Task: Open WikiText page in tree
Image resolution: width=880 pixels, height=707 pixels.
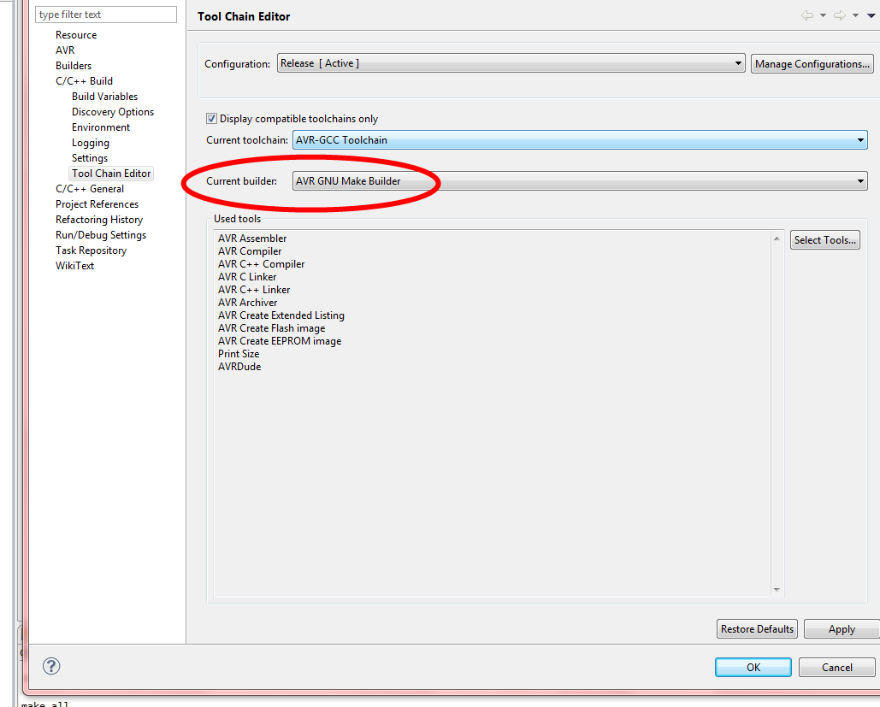Action: click(x=74, y=266)
